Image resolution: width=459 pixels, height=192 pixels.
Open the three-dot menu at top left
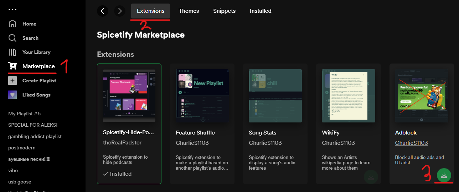(12, 10)
